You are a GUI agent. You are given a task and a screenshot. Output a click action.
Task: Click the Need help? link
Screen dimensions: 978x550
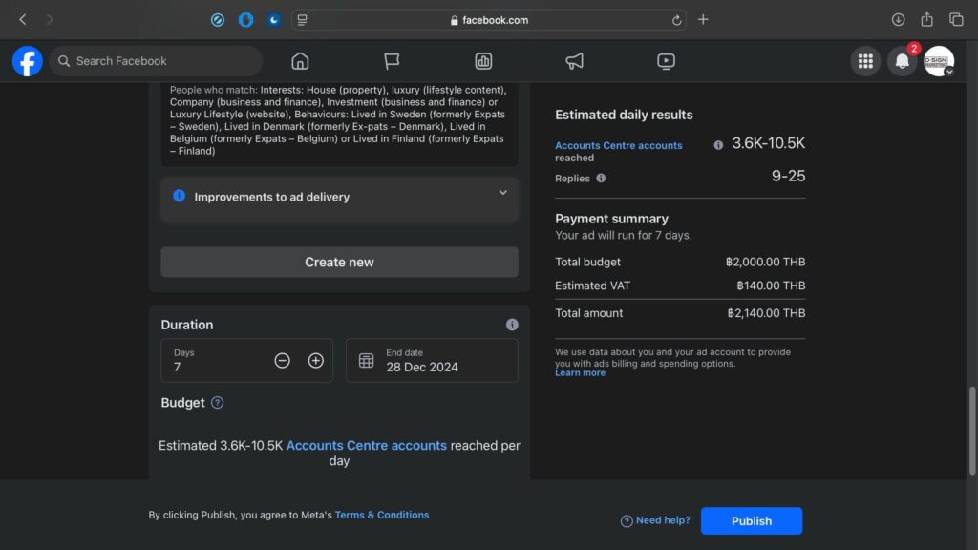[x=655, y=520]
